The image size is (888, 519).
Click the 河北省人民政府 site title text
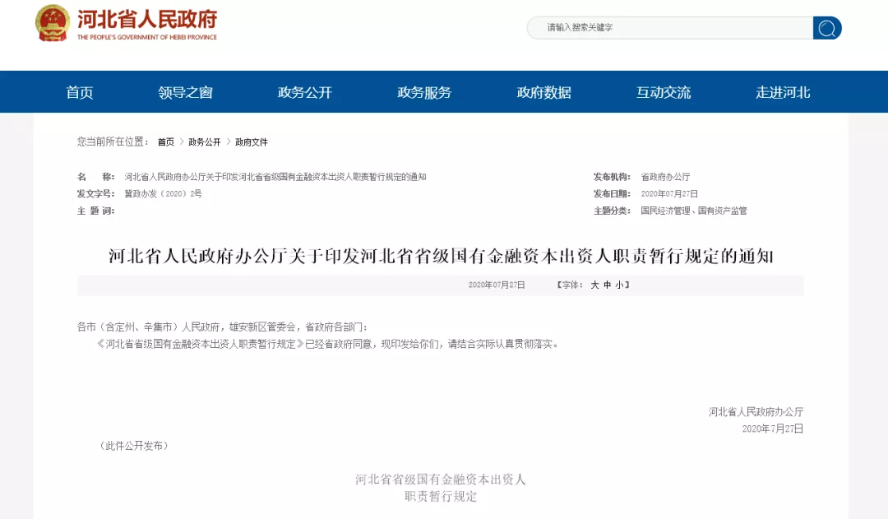coord(147,19)
